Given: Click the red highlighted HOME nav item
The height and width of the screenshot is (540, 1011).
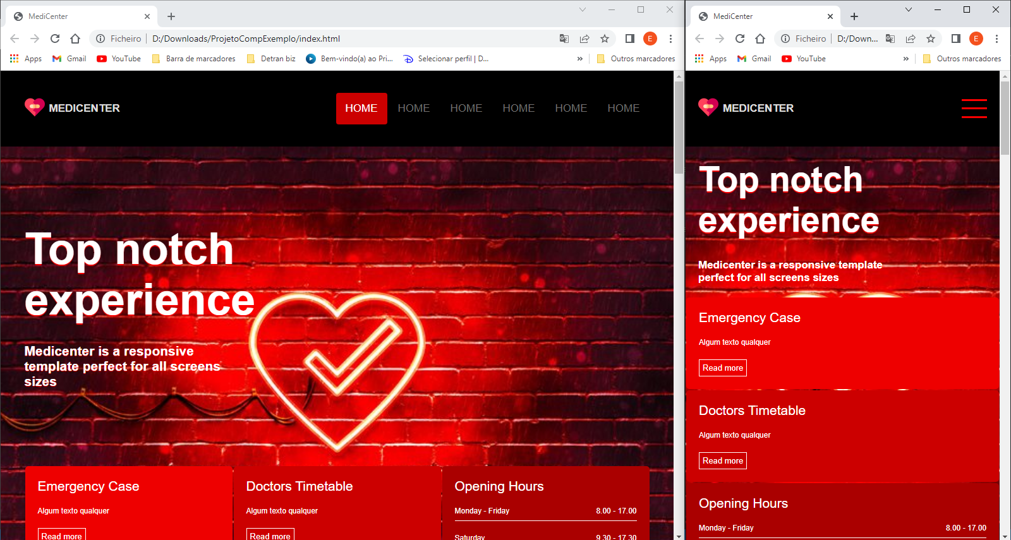Looking at the screenshot, I should coord(361,109).
